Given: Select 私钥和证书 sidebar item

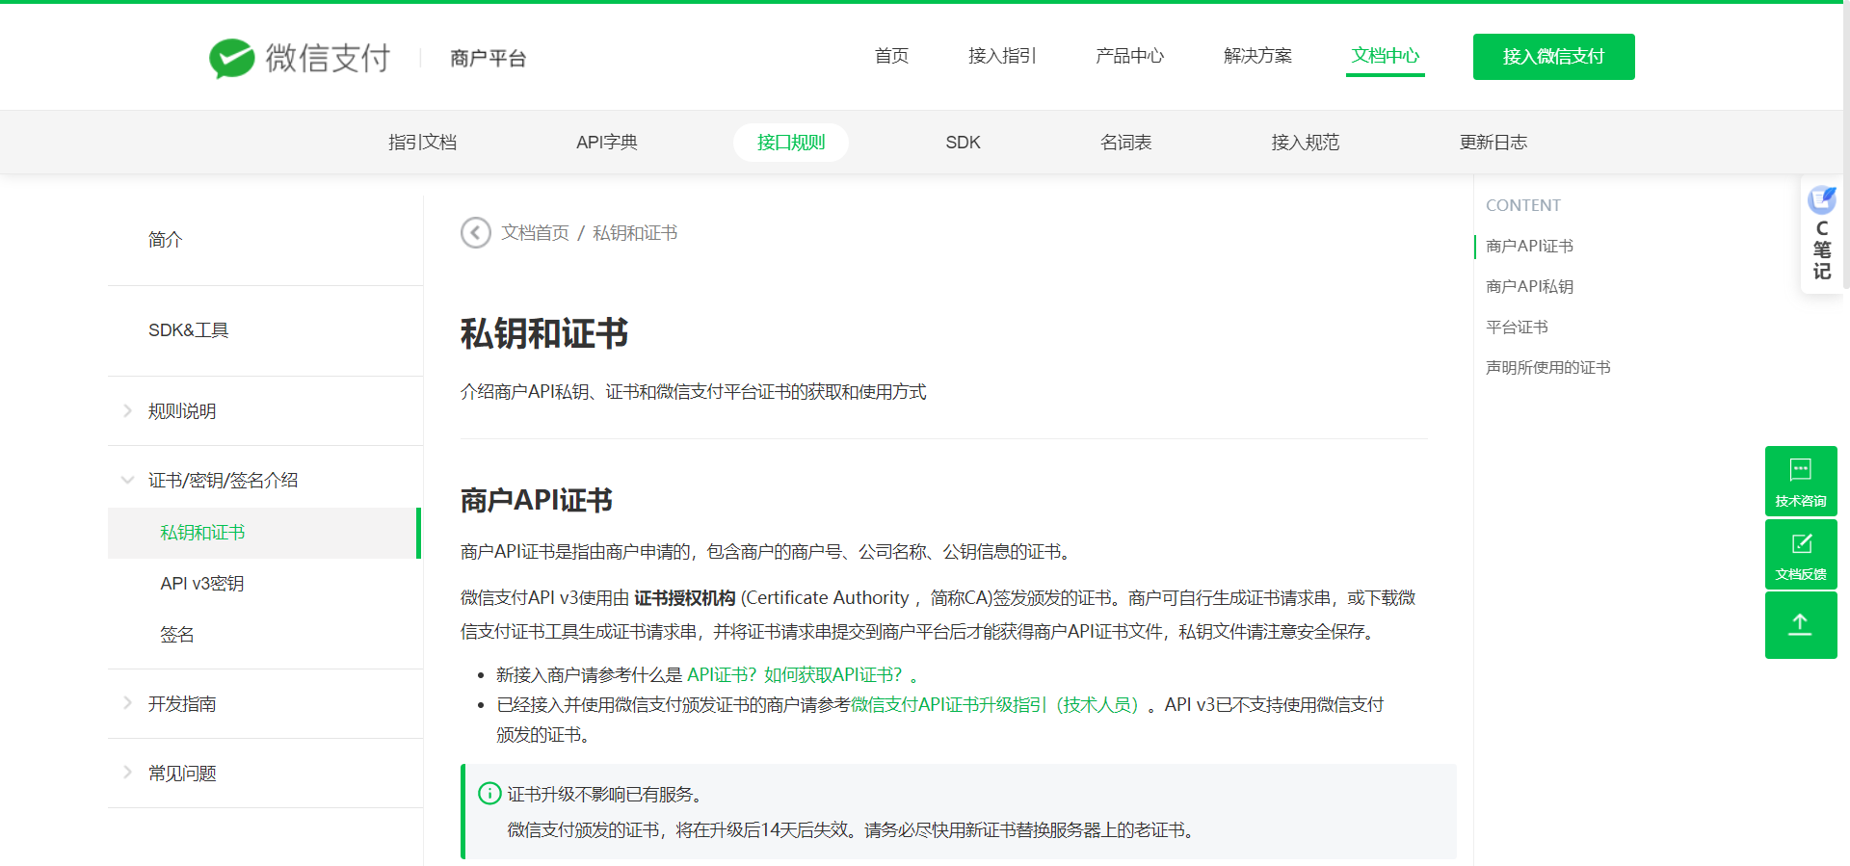Looking at the screenshot, I should [x=265, y=533].
